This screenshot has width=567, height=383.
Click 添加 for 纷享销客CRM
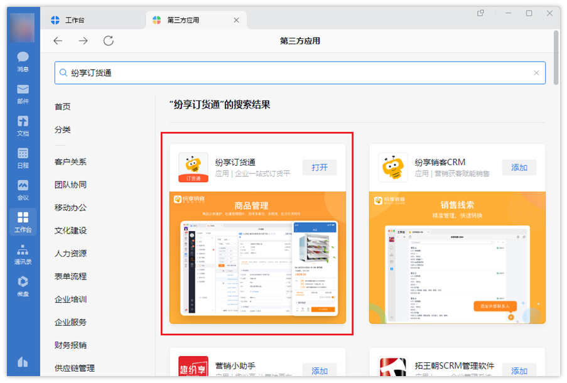click(519, 168)
